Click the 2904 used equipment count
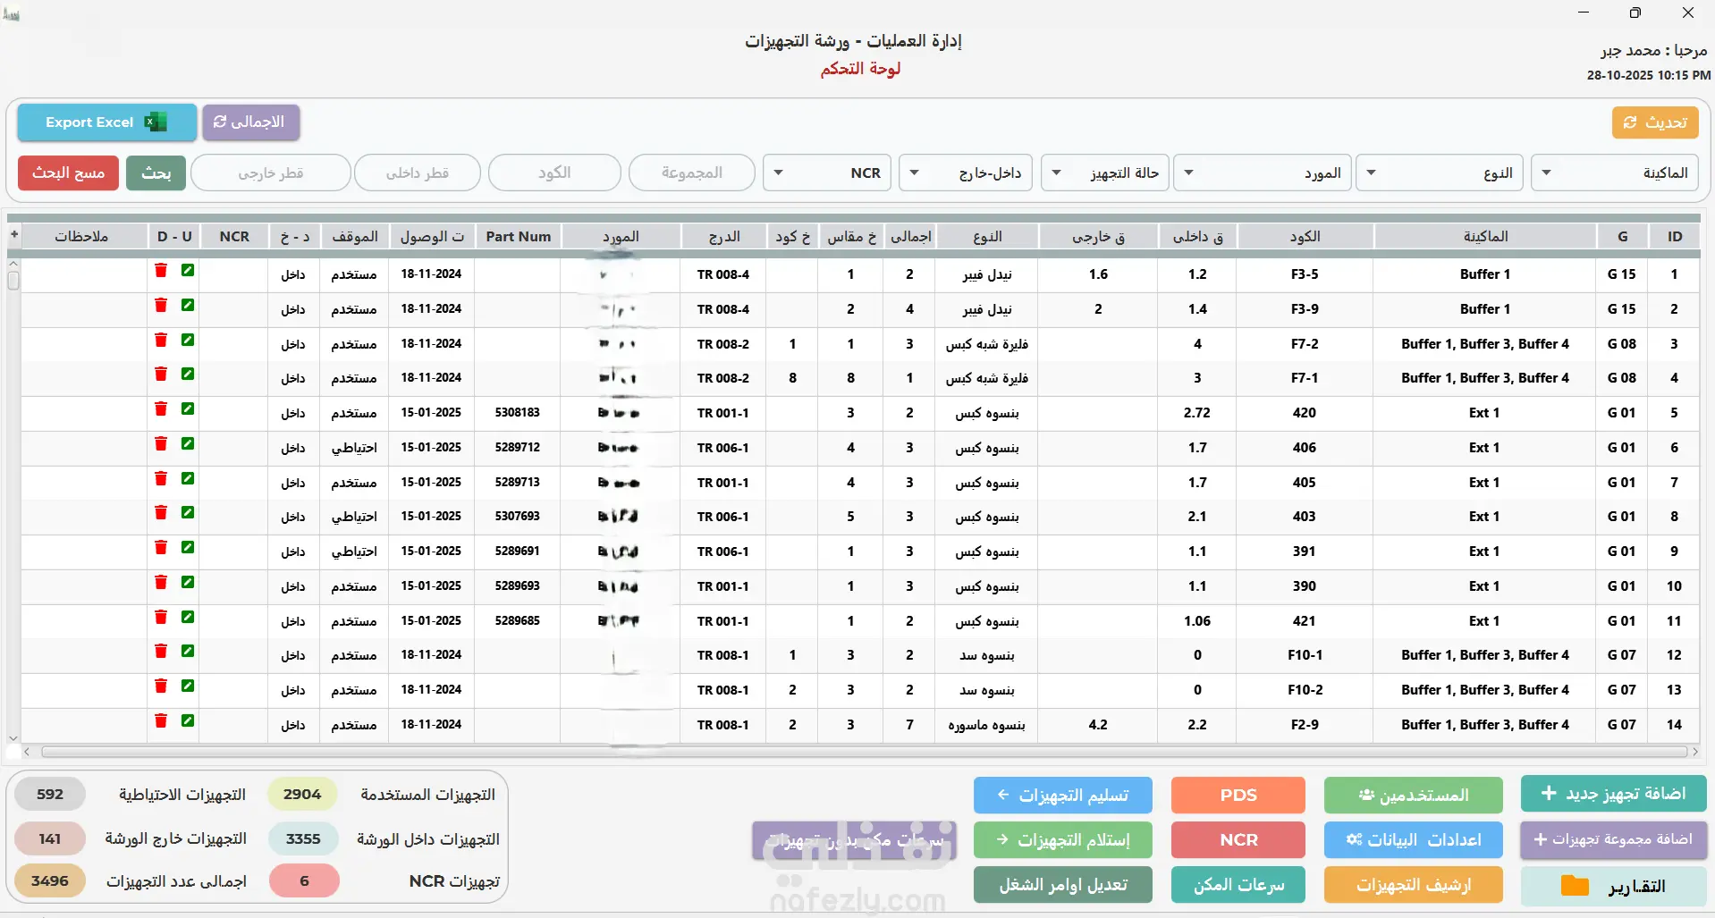1715x918 pixels. point(302,794)
